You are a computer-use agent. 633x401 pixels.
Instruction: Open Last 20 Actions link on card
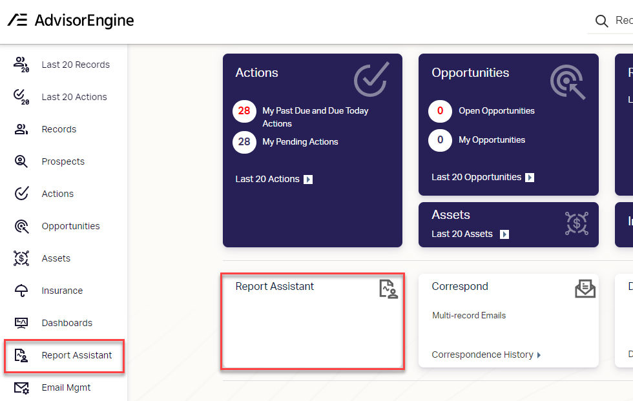[x=267, y=179]
